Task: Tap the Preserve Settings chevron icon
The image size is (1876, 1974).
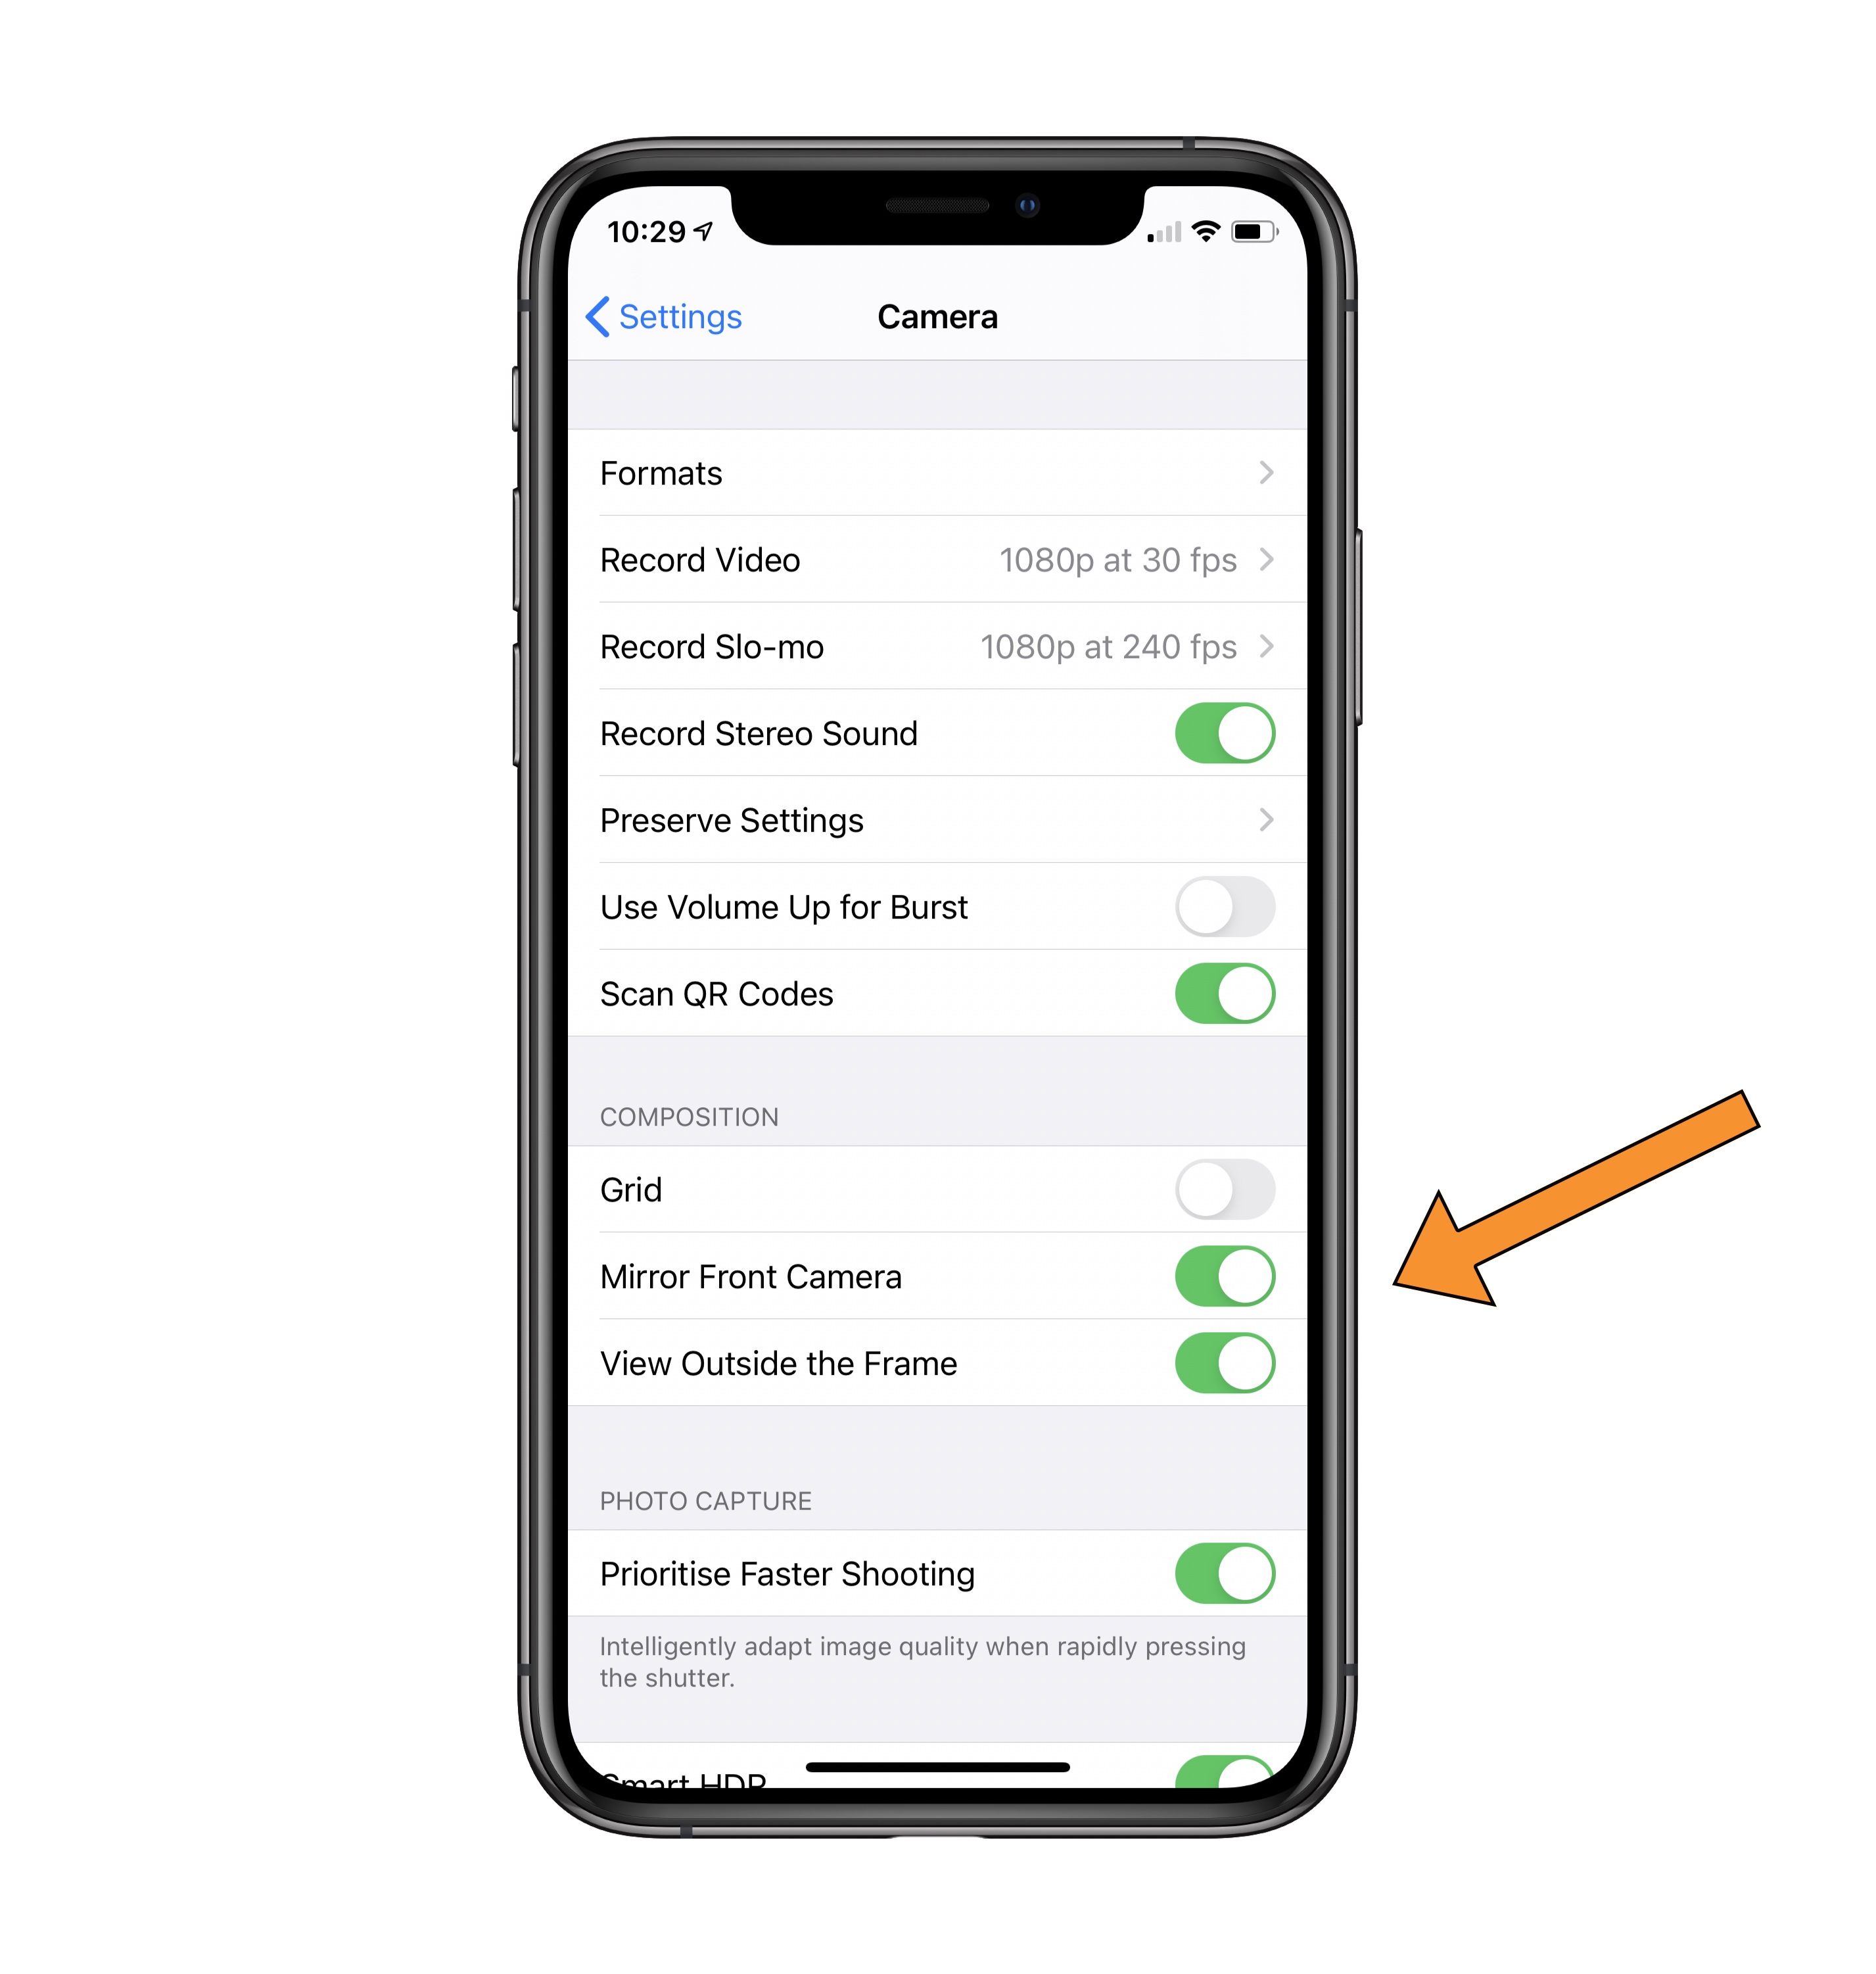Action: pyautogui.click(x=1272, y=819)
